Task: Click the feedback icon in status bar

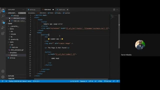Action: coord(114,81)
